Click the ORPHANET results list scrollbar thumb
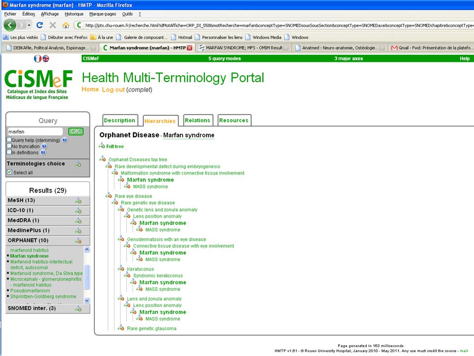474x356 pixels. [x=87, y=277]
